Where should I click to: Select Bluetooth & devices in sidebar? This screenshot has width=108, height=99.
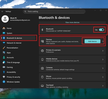tap(19, 38)
